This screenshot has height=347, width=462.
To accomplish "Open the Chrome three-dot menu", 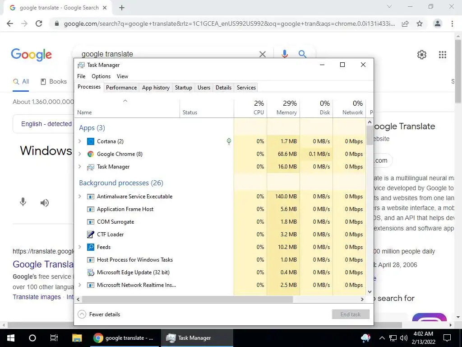I will click(452, 23).
